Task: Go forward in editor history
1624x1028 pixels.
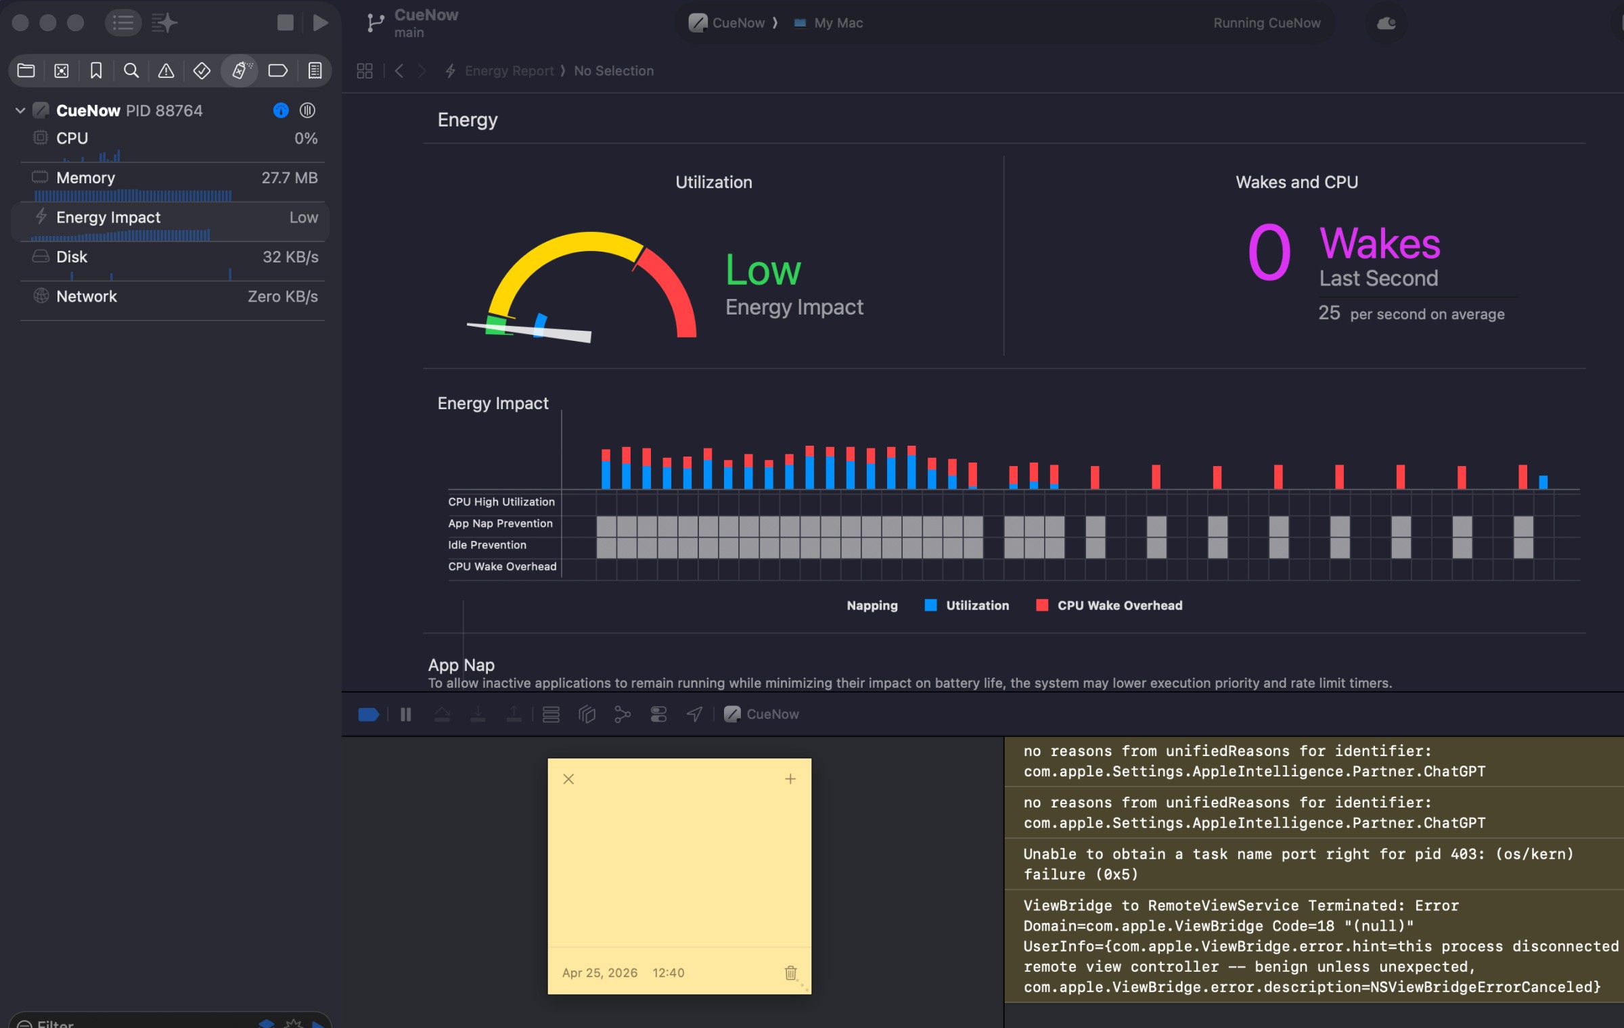Action: click(x=422, y=70)
